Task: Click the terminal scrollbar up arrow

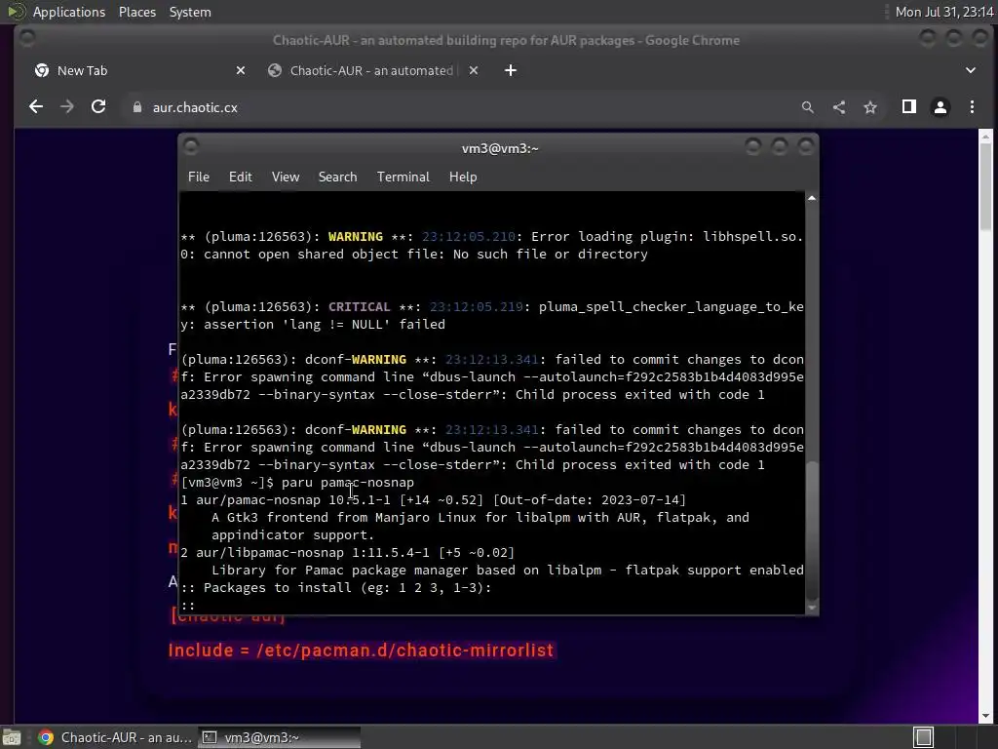Action: point(812,198)
